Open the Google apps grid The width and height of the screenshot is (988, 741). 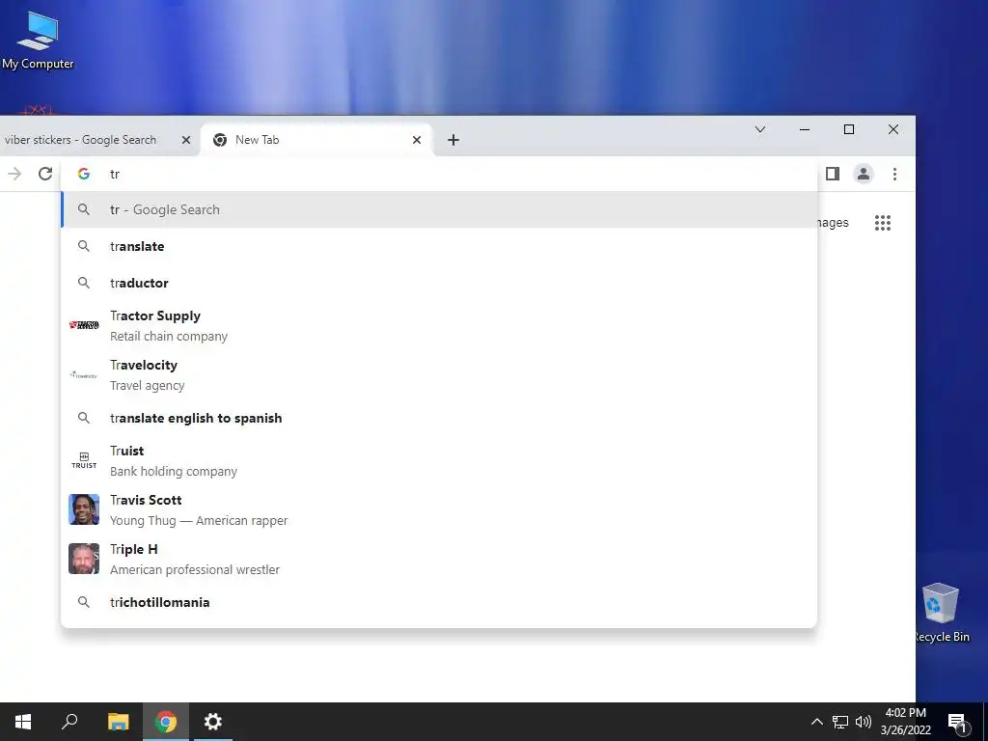tap(882, 223)
